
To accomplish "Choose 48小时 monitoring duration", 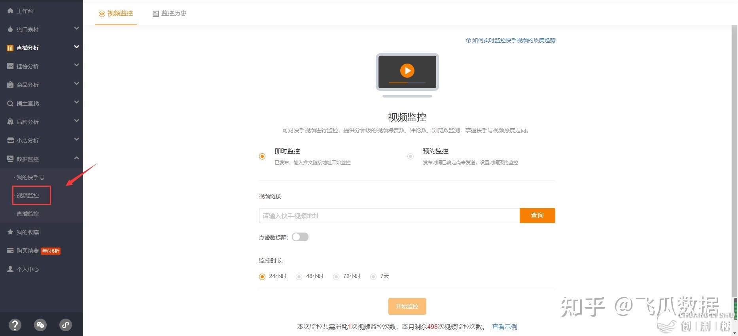I will 299,277.
